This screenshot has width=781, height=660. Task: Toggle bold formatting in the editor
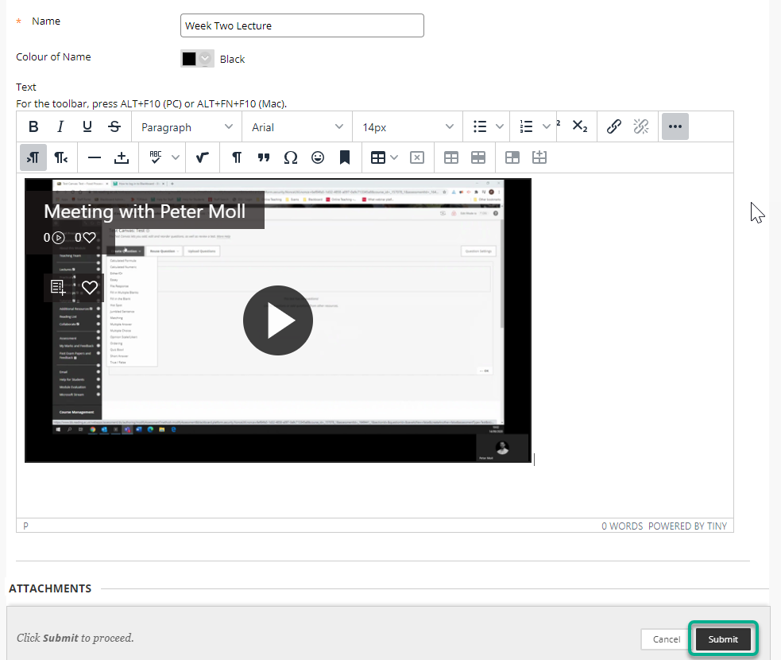pyautogui.click(x=33, y=126)
